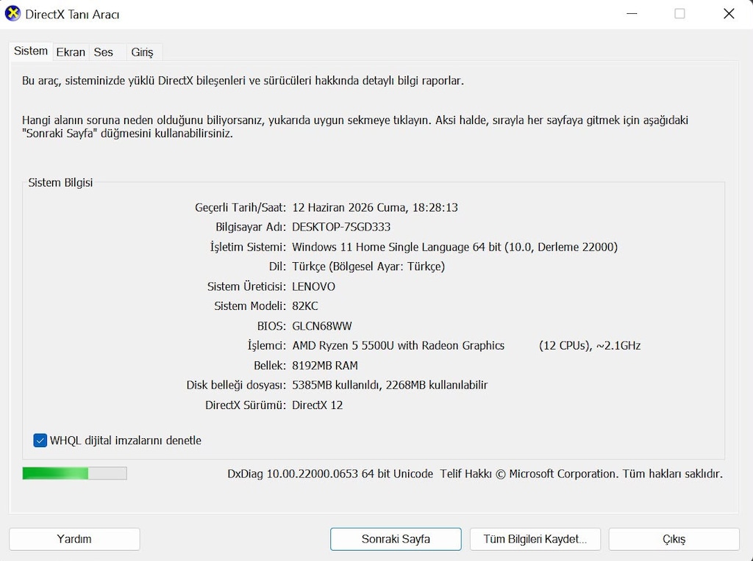Select the Giriş tab
The image size is (753, 561).
(142, 52)
